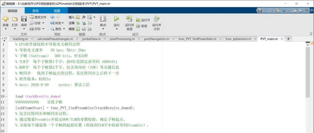Image resolution: width=314 pixels, height=133 pixels.
Task: Go back with the navigation left arrow
Action: [x=52, y=17]
